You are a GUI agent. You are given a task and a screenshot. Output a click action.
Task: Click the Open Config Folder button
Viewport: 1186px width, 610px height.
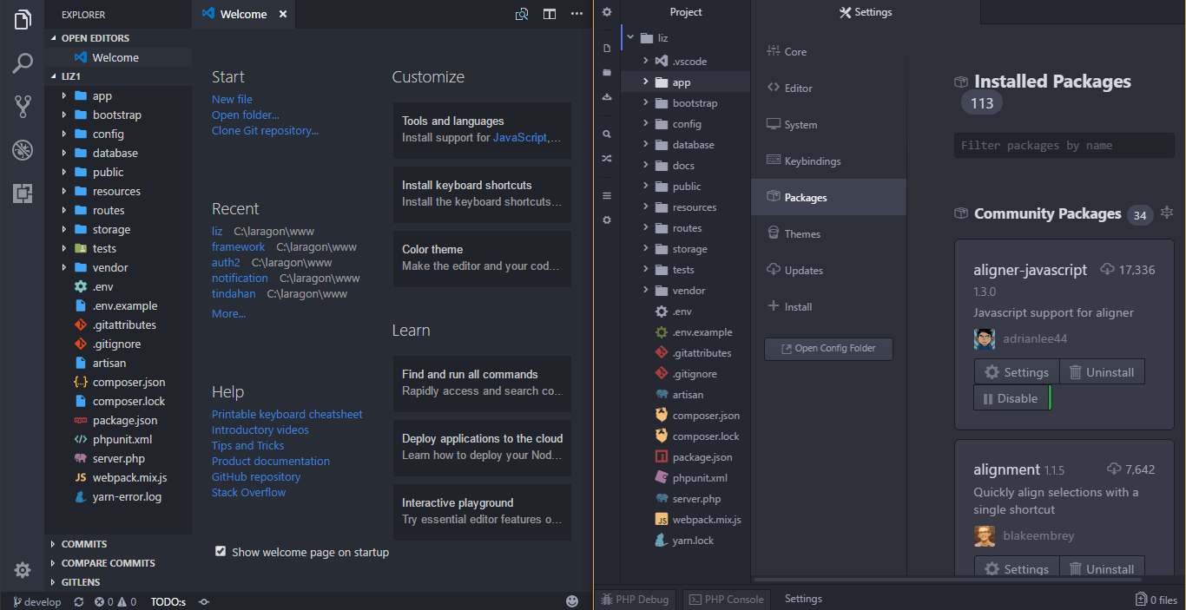pos(828,349)
